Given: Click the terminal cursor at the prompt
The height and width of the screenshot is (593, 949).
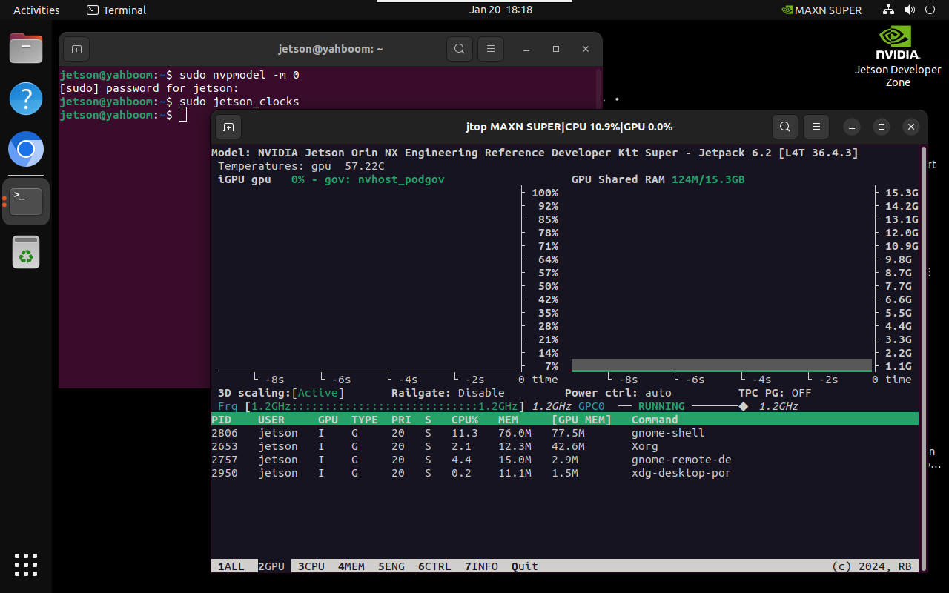Looking at the screenshot, I should coord(182,115).
